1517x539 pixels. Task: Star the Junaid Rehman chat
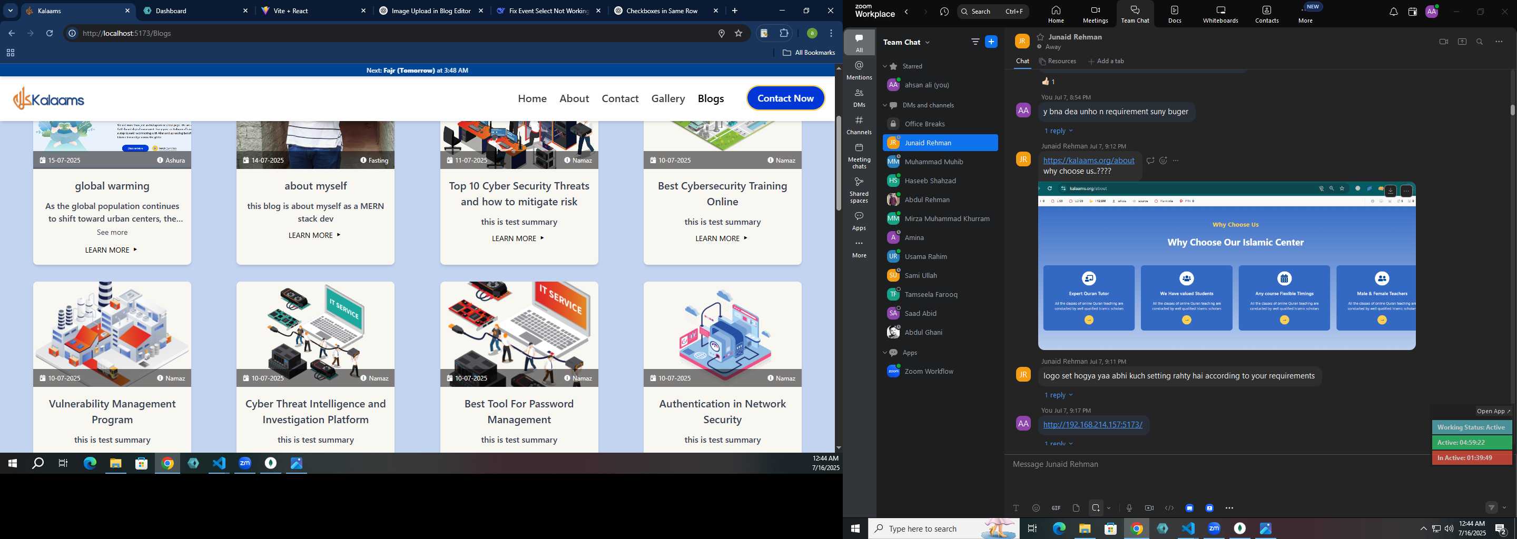click(x=1041, y=36)
